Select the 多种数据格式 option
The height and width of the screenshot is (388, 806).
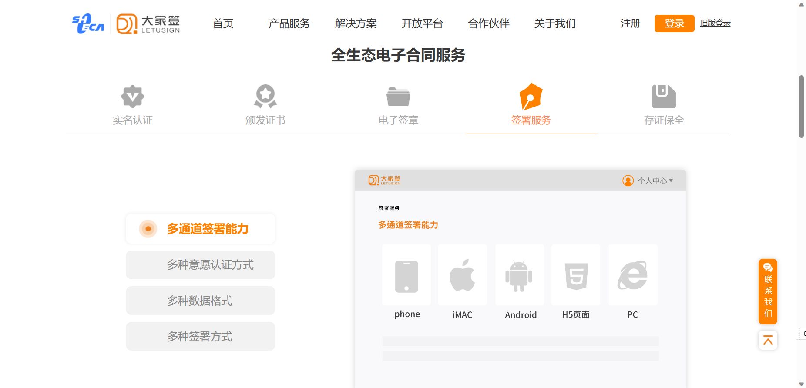(201, 301)
